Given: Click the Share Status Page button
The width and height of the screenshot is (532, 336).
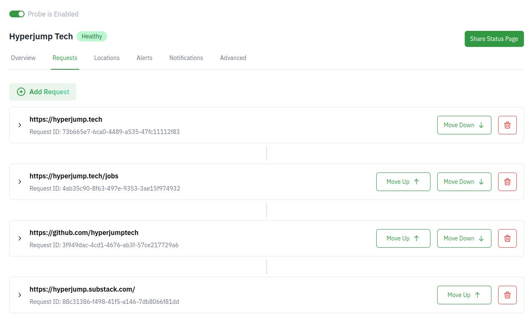Looking at the screenshot, I should (494, 38).
